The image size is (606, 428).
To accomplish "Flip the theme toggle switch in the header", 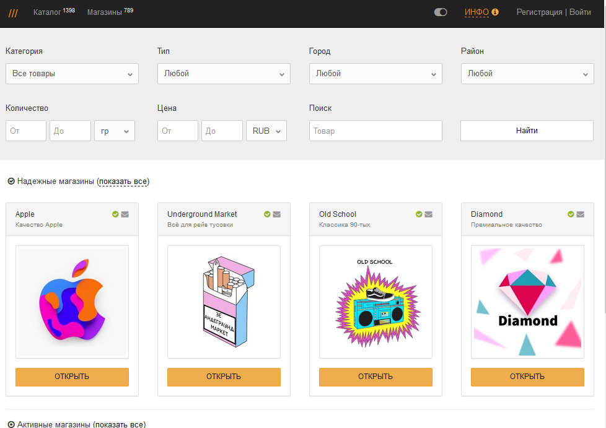I will coord(441,11).
